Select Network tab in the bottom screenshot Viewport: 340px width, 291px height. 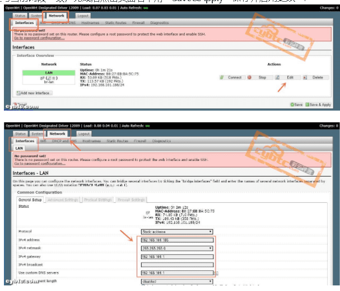[57, 134]
